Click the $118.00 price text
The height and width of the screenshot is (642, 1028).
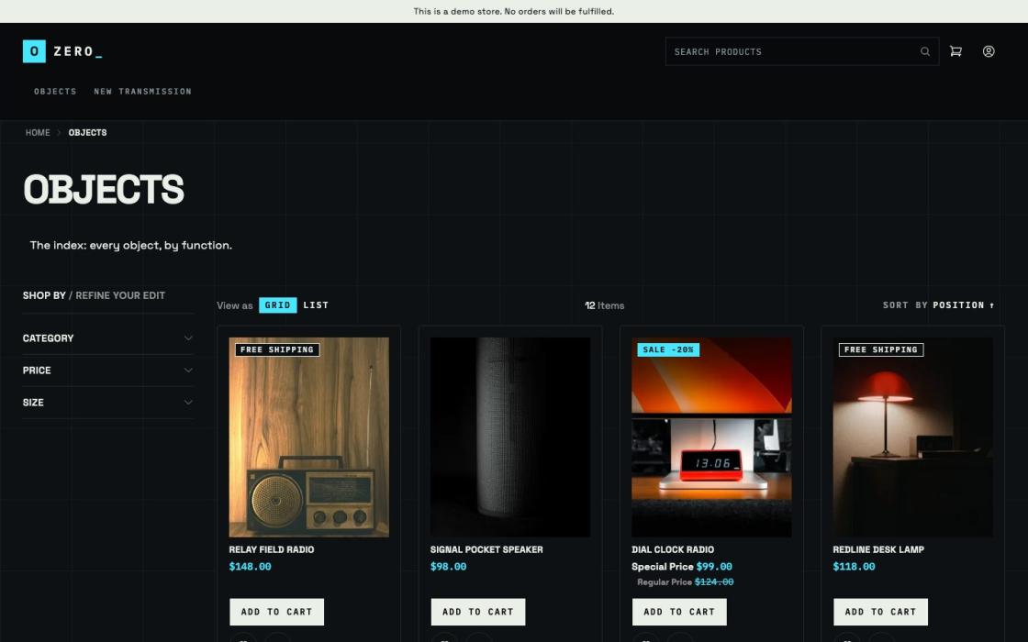(854, 567)
